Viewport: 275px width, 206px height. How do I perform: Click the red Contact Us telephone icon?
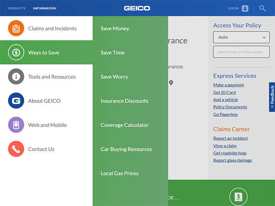click(x=16, y=149)
